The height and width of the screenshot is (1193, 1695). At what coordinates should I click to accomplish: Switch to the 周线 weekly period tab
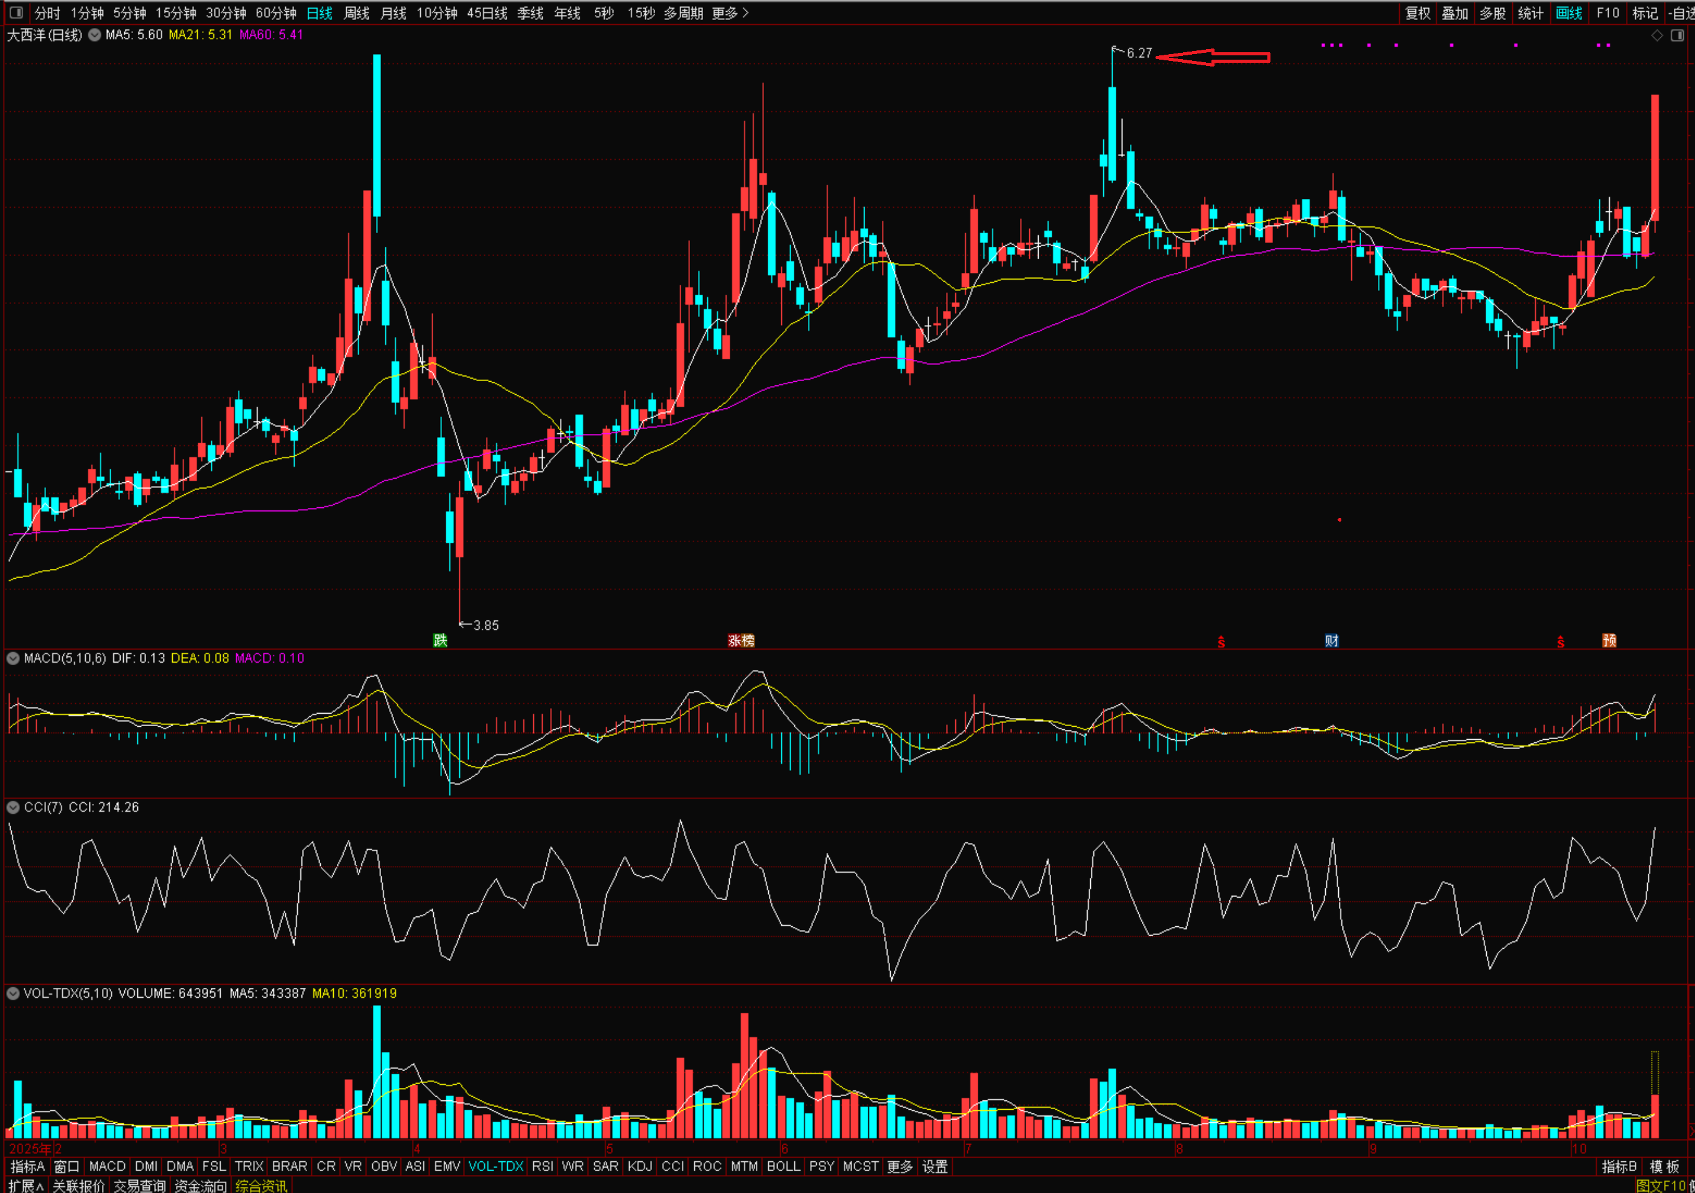pyautogui.click(x=357, y=12)
